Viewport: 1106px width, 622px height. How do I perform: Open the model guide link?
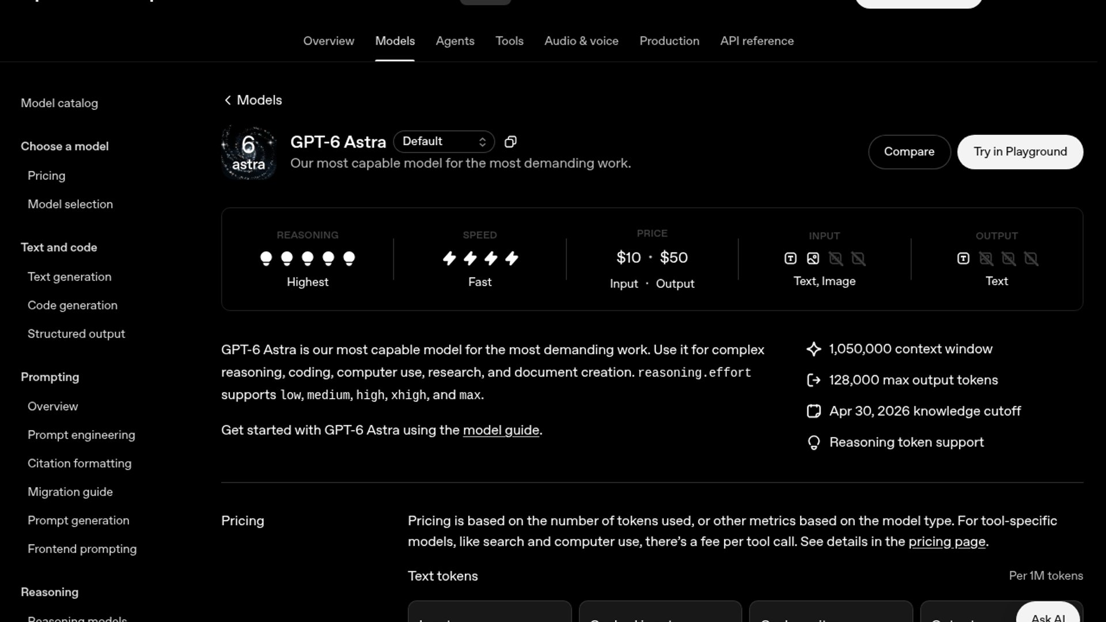501,430
